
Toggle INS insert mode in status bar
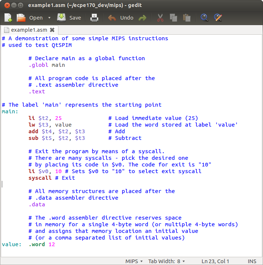point(252,261)
